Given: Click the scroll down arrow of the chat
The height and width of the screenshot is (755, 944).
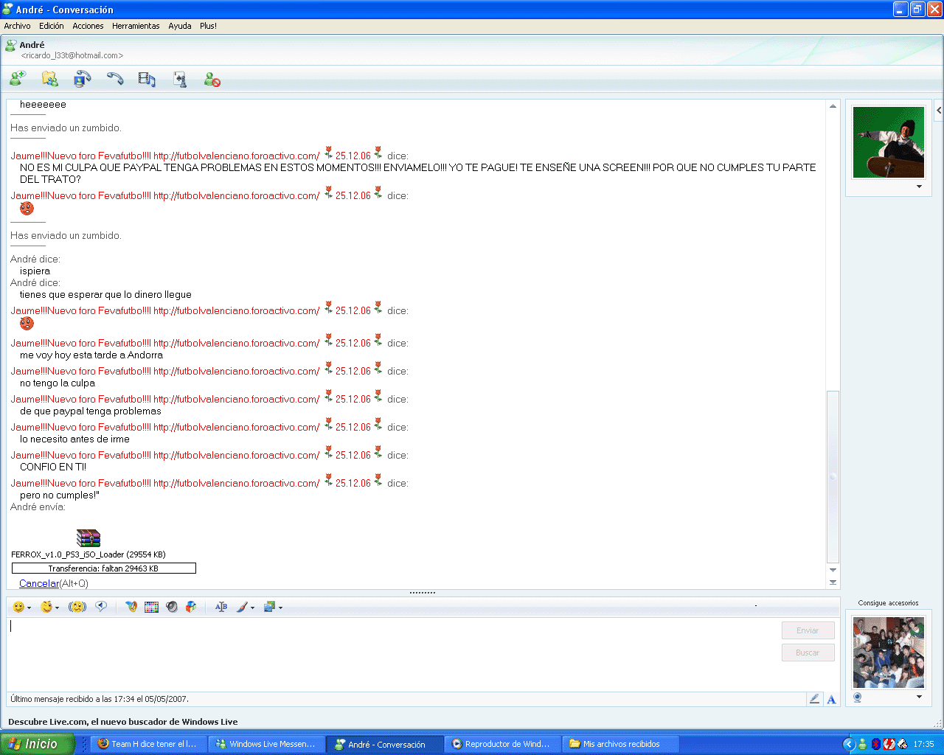Looking at the screenshot, I should 833,570.
